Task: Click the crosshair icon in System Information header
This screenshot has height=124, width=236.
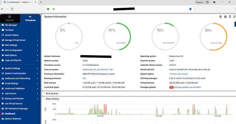Action: pos(225,17)
